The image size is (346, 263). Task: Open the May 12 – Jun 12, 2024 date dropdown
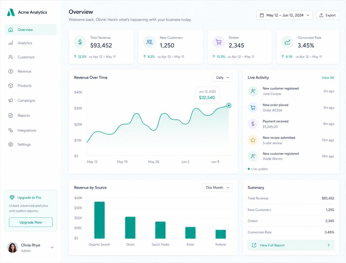tap(284, 15)
